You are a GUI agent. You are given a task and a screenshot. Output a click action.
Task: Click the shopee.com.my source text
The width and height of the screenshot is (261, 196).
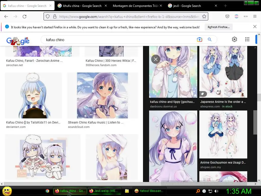click(x=211, y=167)
